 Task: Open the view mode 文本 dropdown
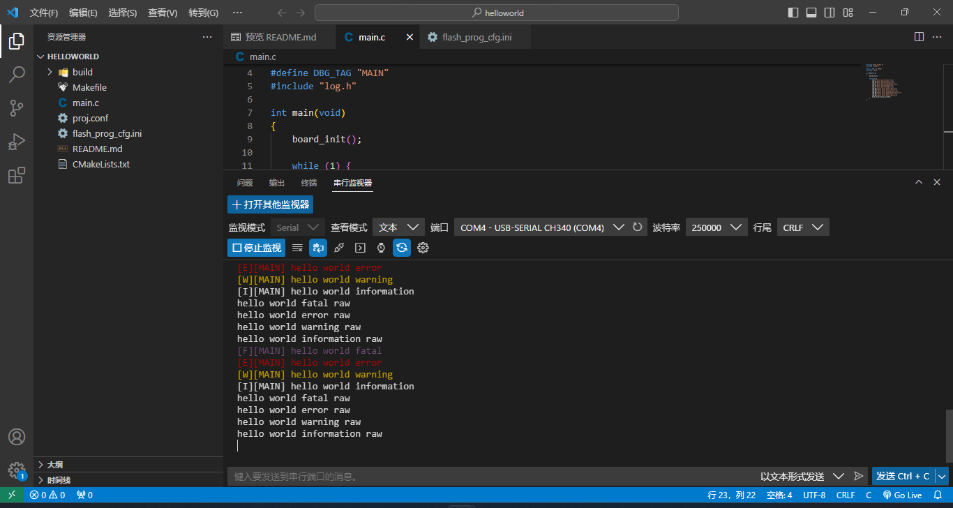point(398,227)
